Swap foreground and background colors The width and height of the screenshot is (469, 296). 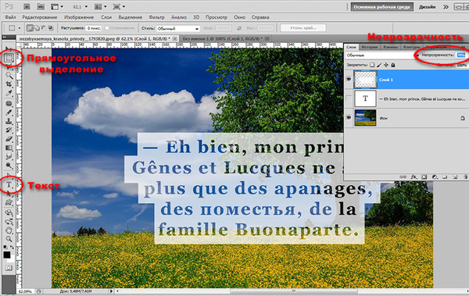click(x=12, y=248)
